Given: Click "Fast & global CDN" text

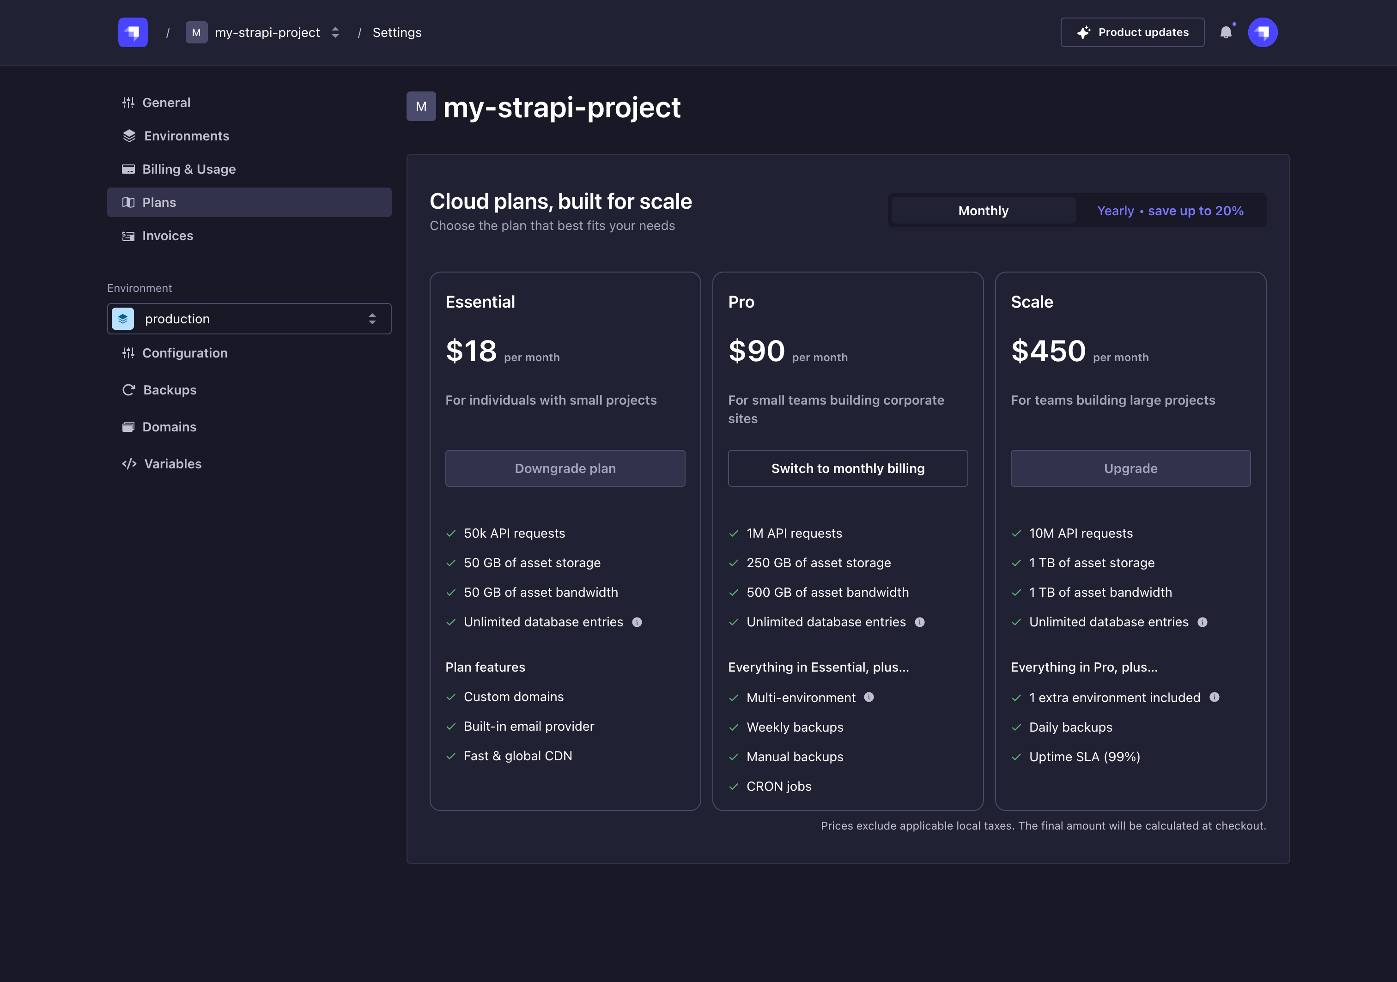Looking at the screenshot, I should coord(518,756).
